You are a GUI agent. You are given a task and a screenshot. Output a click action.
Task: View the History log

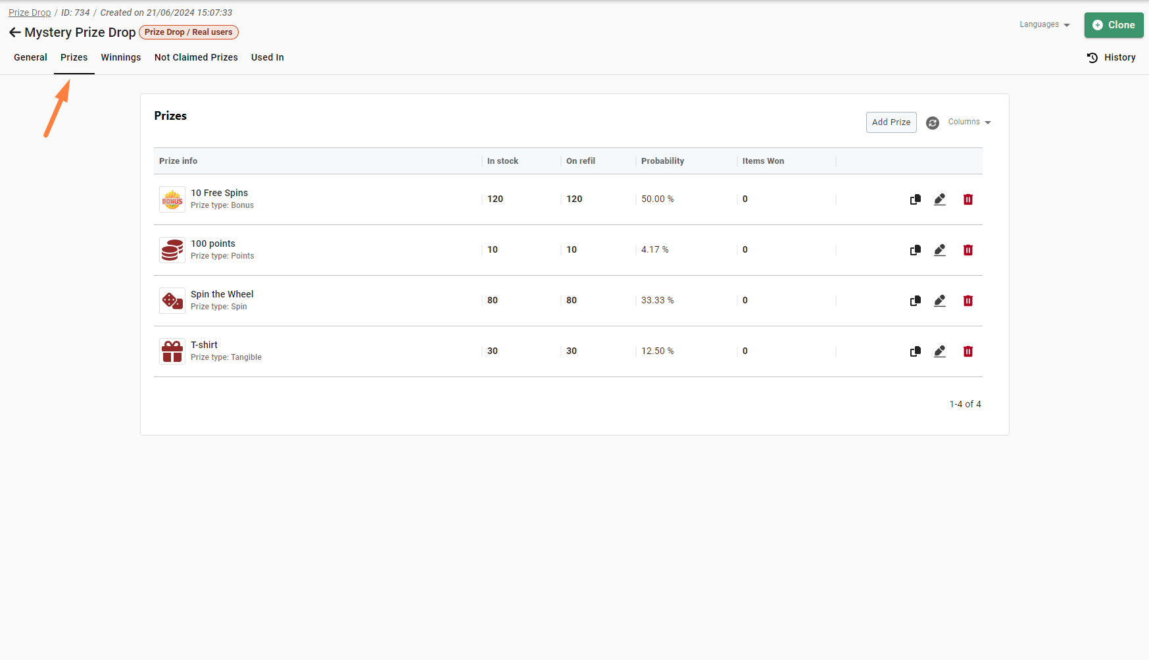[x=1111, y=57]
